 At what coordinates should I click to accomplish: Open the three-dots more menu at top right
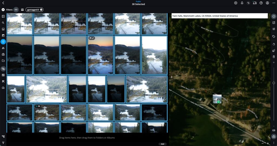pyautogui.click(x=274, y=3)
